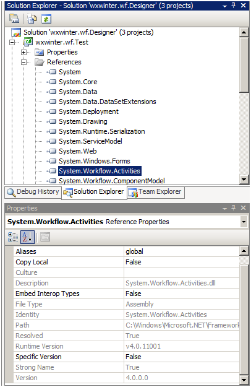
Task: Switch to the Debug History tab
Action: (33, 192)
